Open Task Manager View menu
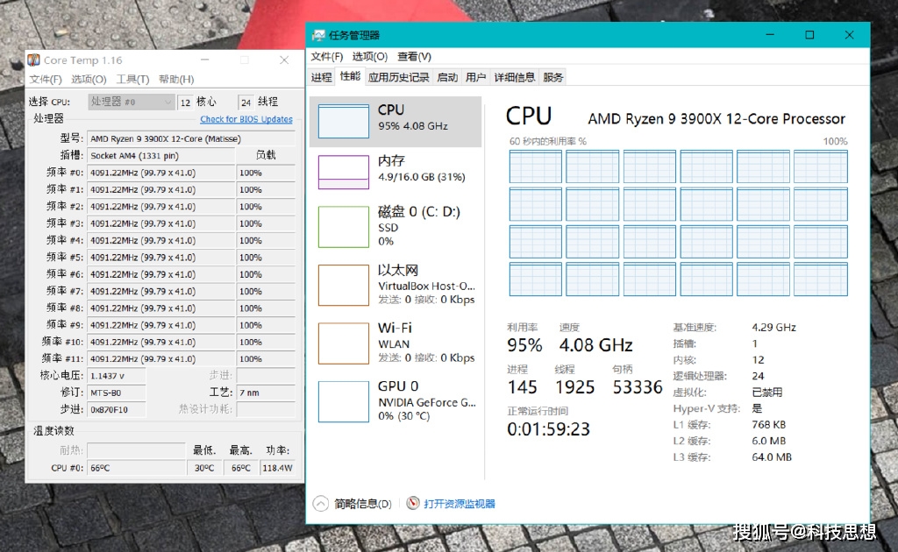Image resolution: width=898 pixels, height=552 pixels. [x=415, y=57]
